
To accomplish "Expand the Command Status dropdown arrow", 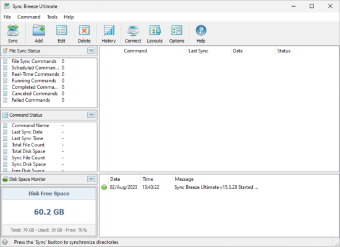I will point(91,115).
